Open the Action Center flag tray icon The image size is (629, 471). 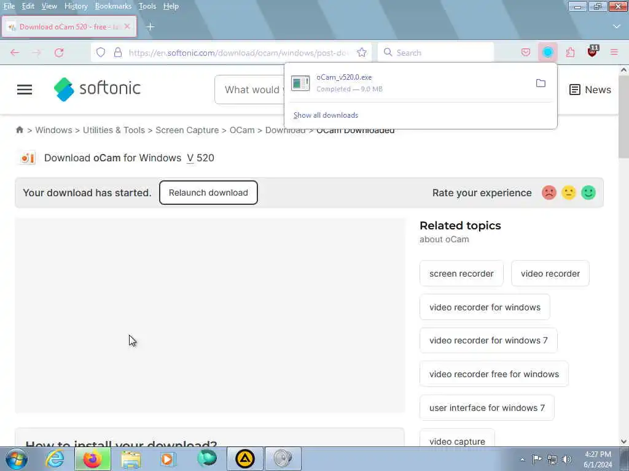[x=536, y=459]
